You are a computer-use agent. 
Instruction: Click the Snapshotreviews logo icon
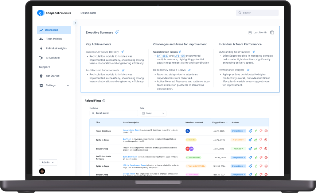tap(40, 13)
